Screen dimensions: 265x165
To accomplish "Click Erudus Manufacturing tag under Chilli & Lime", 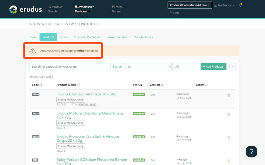I will [x=71, y=100].
